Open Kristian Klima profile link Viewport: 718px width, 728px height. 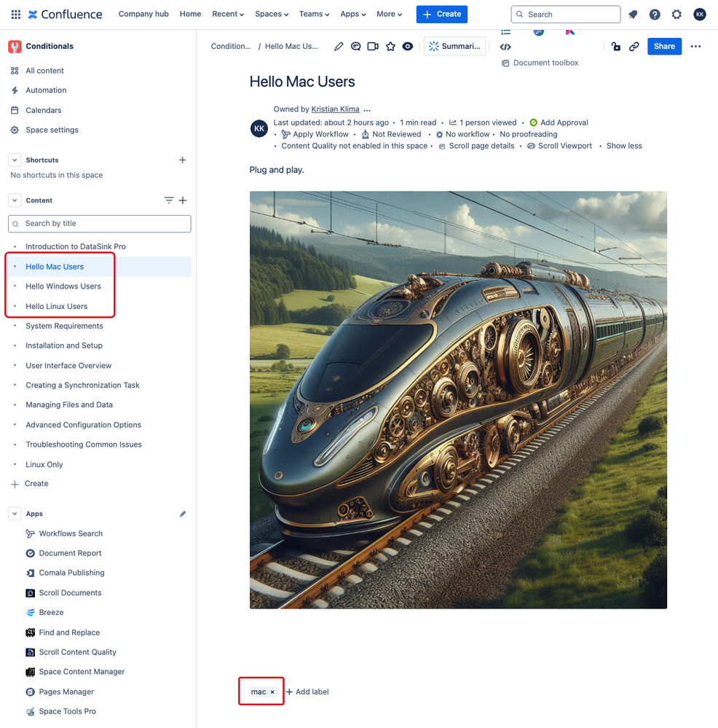pyautogui.click(x=335, y=109)
